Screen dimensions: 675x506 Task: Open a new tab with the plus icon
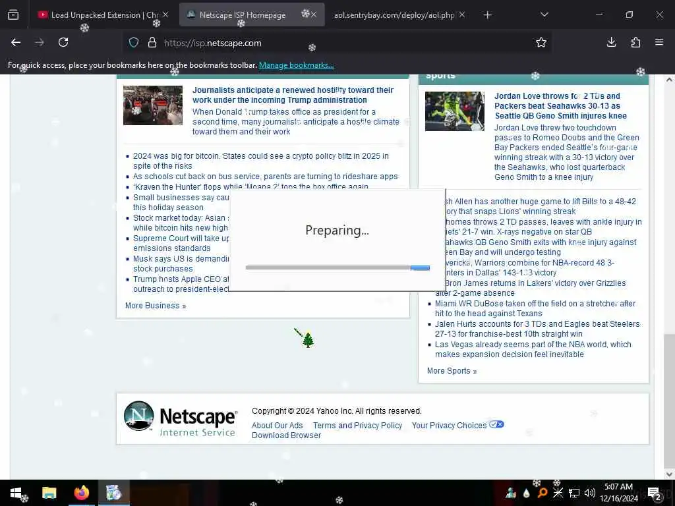tap(487, 15)
